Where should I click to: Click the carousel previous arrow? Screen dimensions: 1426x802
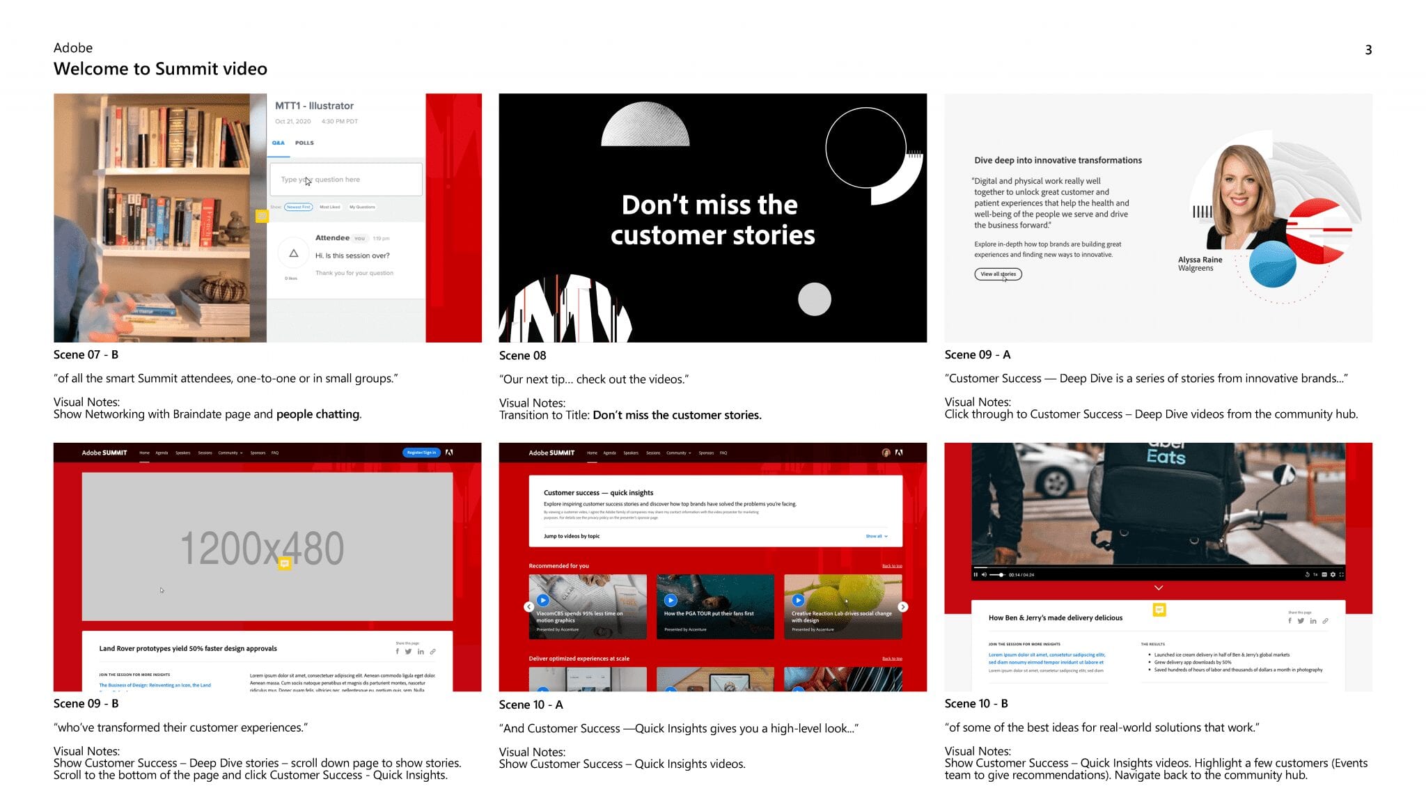[x=529, y=607]
